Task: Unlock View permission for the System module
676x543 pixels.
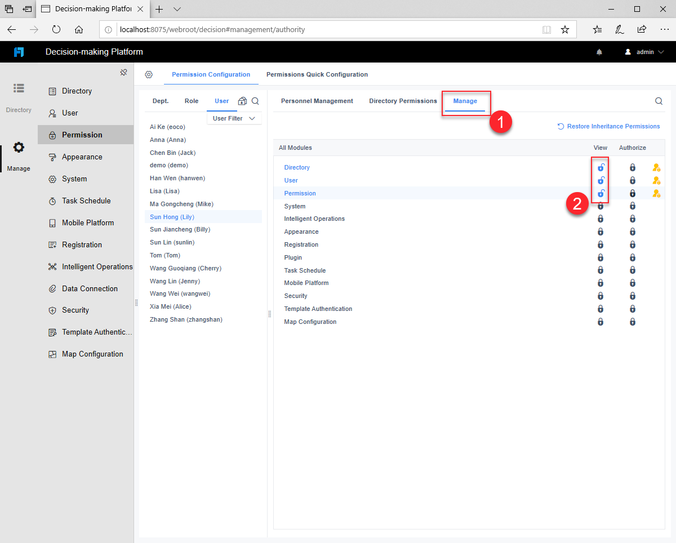Action: [x=600, y=206]
